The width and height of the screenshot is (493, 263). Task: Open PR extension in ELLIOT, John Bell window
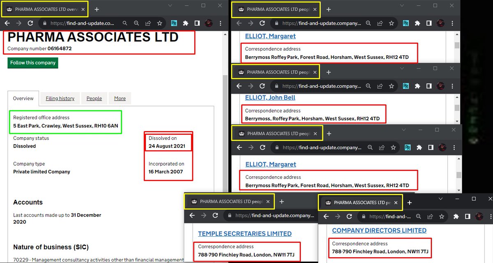click(x=406, y=86)
